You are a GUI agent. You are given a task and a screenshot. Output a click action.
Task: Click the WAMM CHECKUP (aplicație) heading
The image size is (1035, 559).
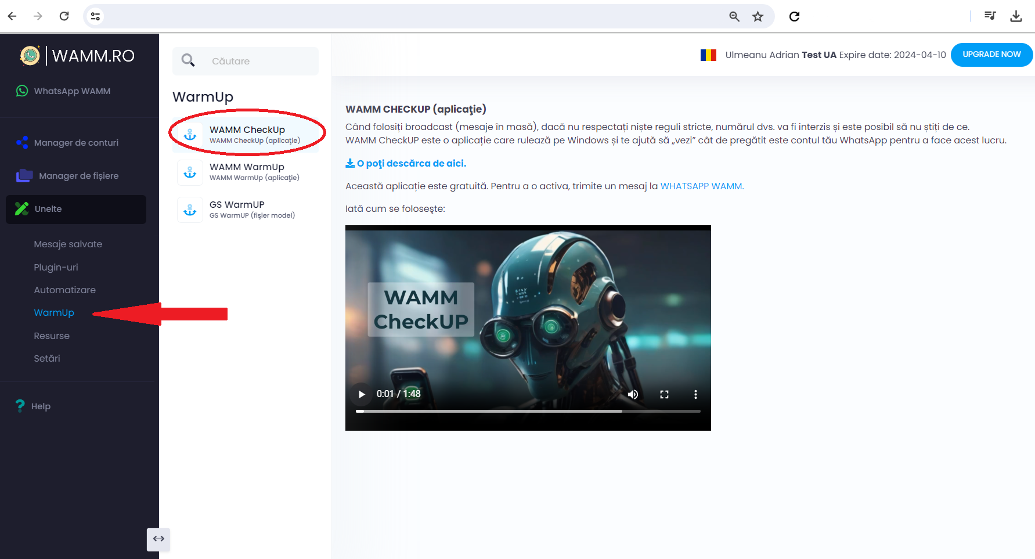pyautogui.click(x=416, y=109)
